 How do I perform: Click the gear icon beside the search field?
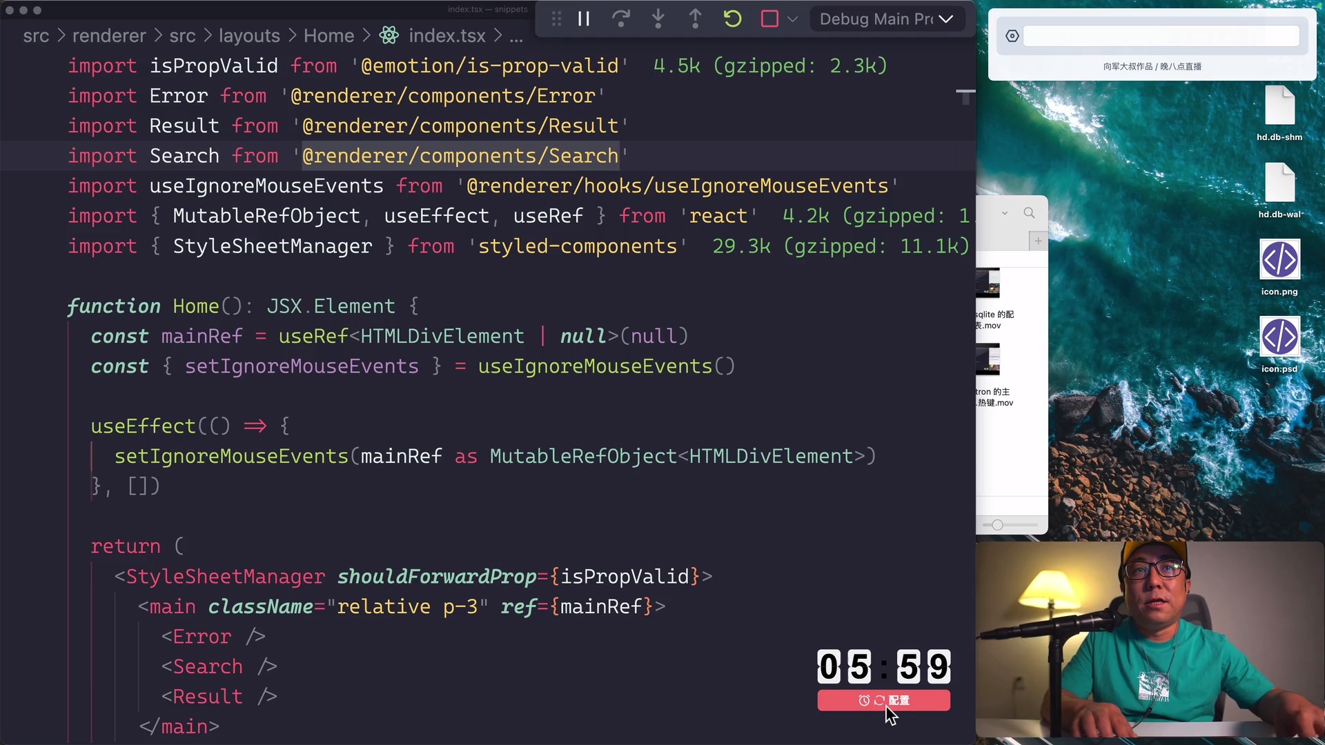(x=1012, y=36)
